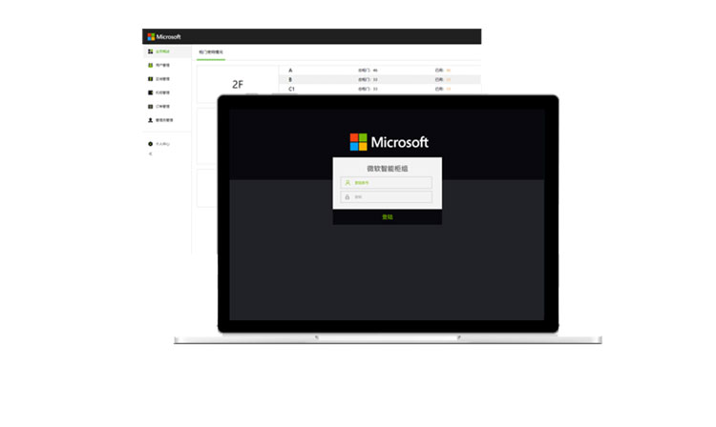Click the padlock icon in the login form

347,197
